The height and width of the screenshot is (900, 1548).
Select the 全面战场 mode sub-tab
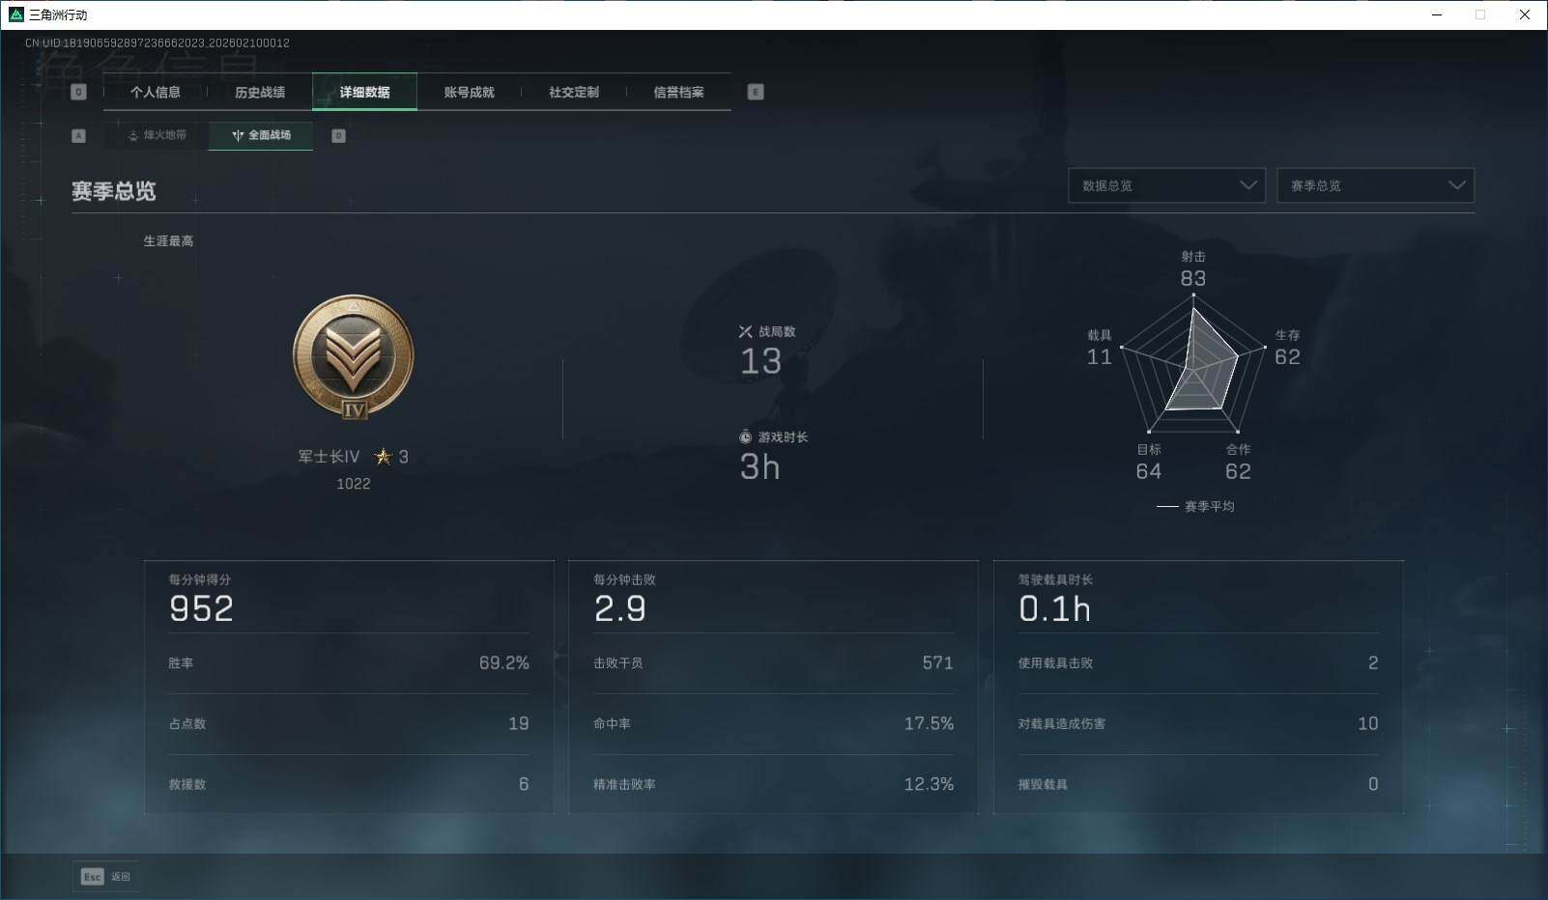point(261,135)
